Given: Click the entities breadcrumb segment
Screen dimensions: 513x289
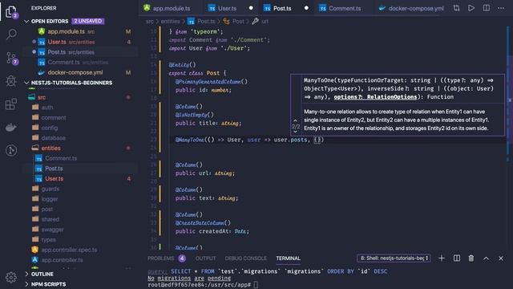Looking at the screenshot, I should click(x=170, y=22).
